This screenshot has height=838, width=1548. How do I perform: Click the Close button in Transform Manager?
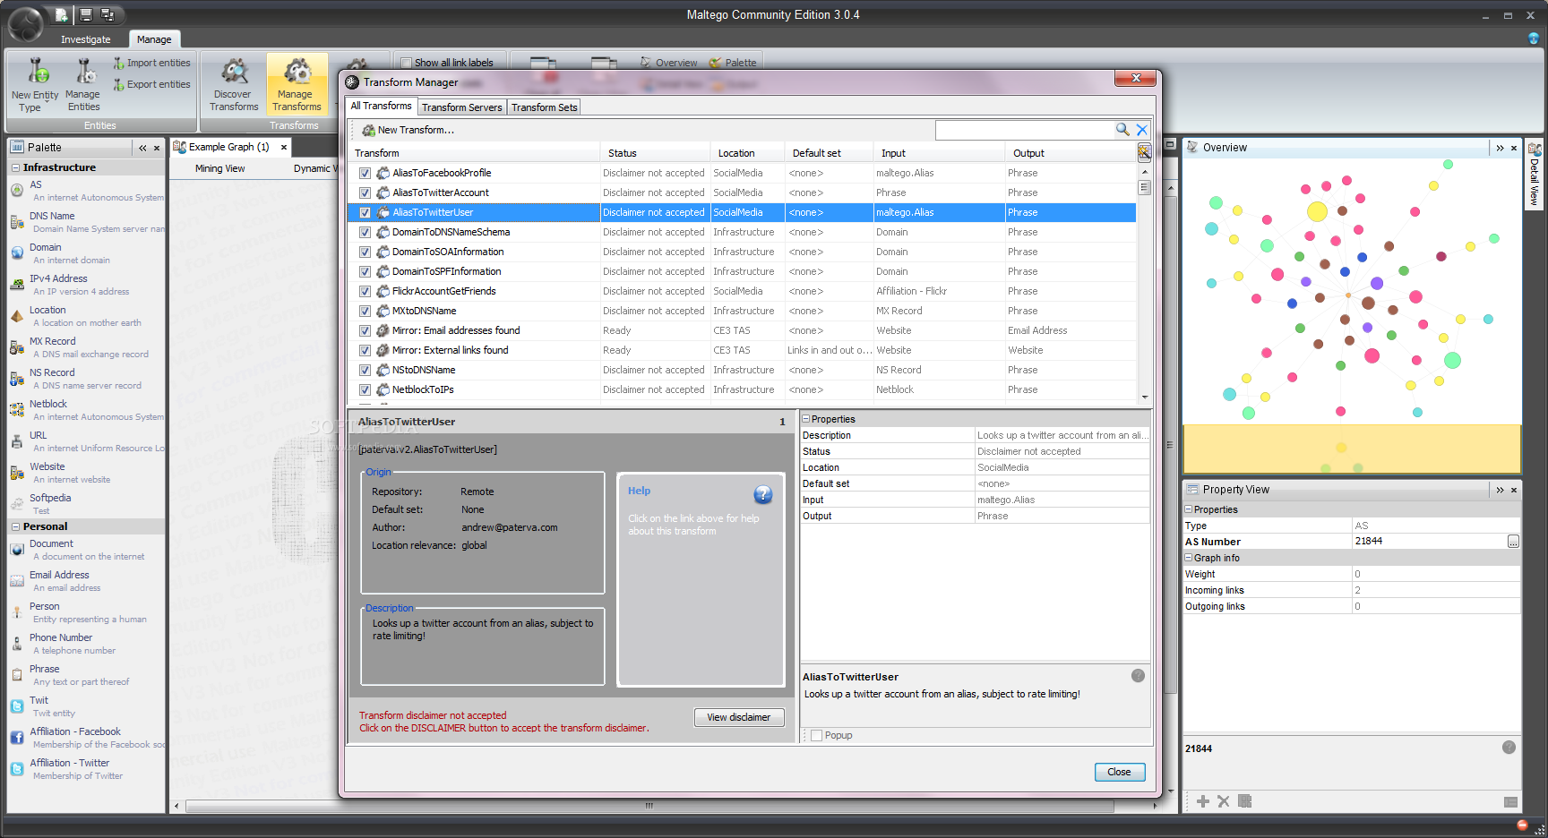tap(1120, 772)
